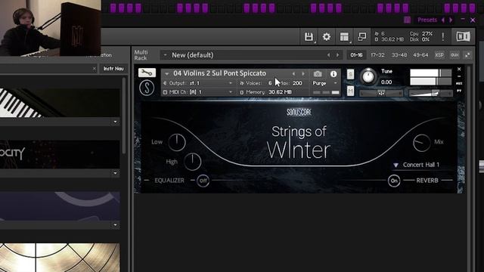Minimize instrument header with dash icon
Image resolution: width=484 pixels, height=272 pixels.
[x=459, y=76]
